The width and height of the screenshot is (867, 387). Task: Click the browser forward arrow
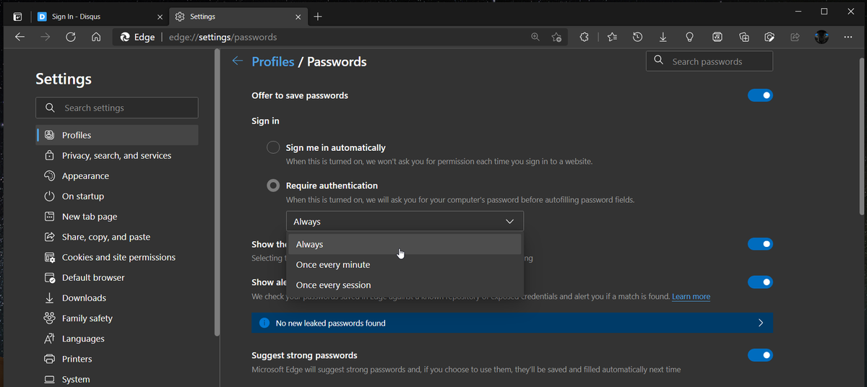[x=45, y=37]
